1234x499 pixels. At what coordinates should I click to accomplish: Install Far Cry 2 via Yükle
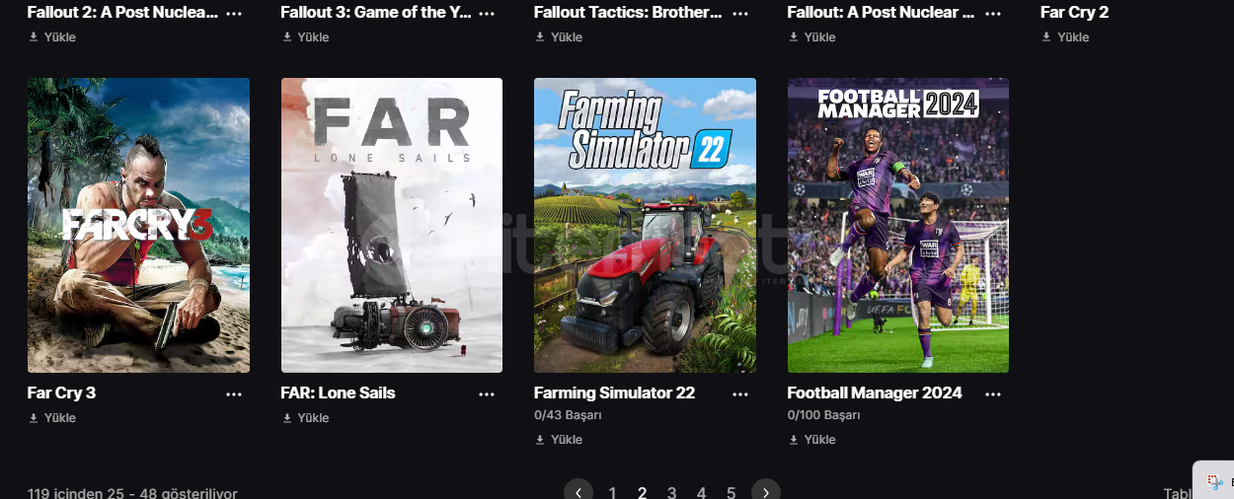pyautogui.click(x=1065, y=37)
